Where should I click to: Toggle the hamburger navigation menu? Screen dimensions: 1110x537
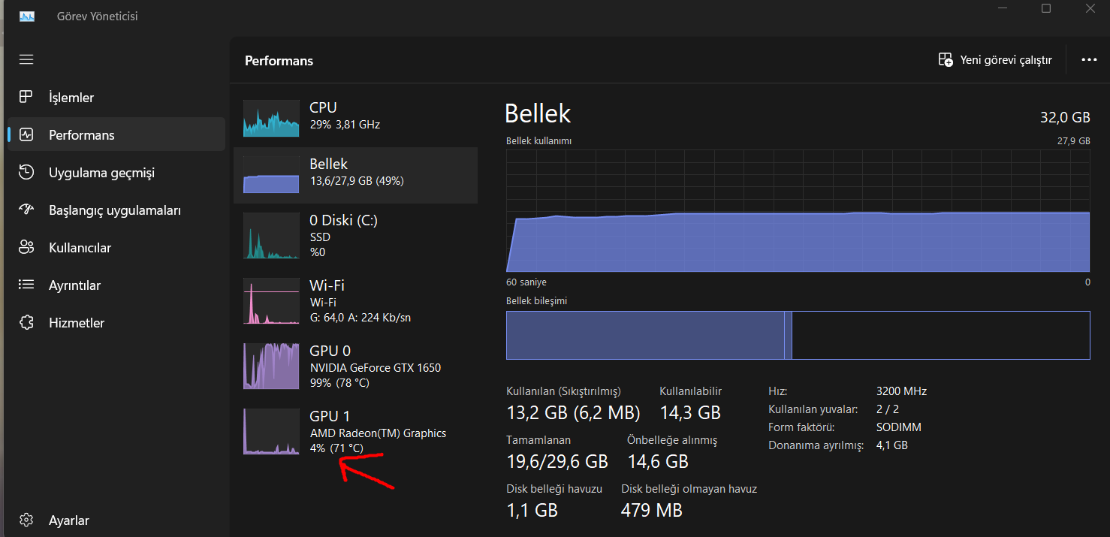tap(26, 59)
